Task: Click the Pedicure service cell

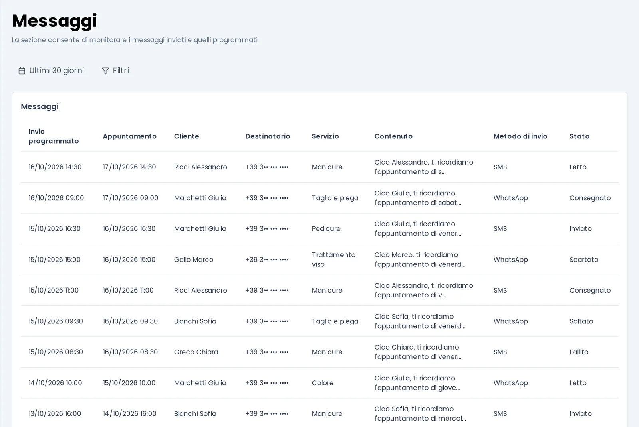Action: click(326, 229)
